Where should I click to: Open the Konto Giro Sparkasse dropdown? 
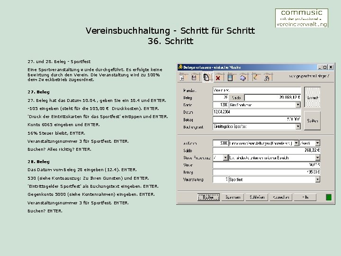[x=298, y=105]
